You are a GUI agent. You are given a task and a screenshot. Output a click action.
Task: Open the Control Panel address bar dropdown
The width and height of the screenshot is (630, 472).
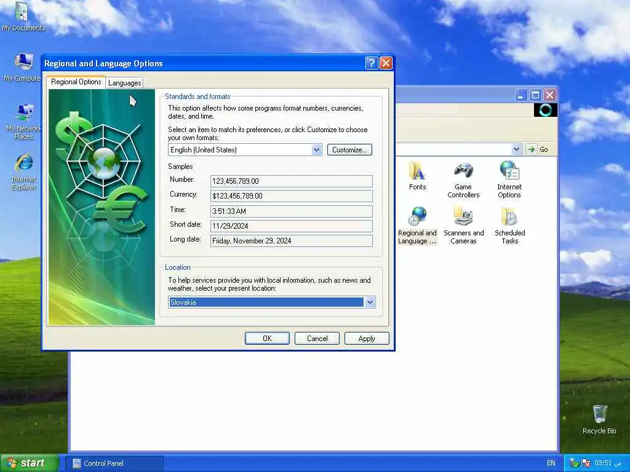click(516, 149)
